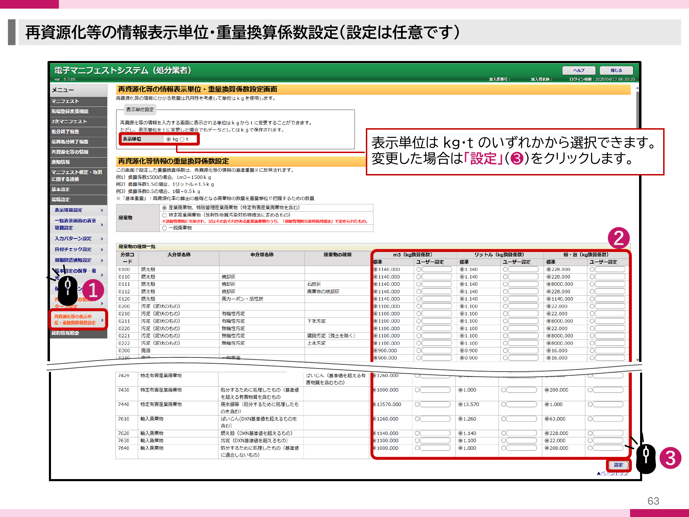The height and width of the screenshot is (517, 689).
Task: Expand 一覧表示画面の表示項目設定 chevron
Action: 102,225
